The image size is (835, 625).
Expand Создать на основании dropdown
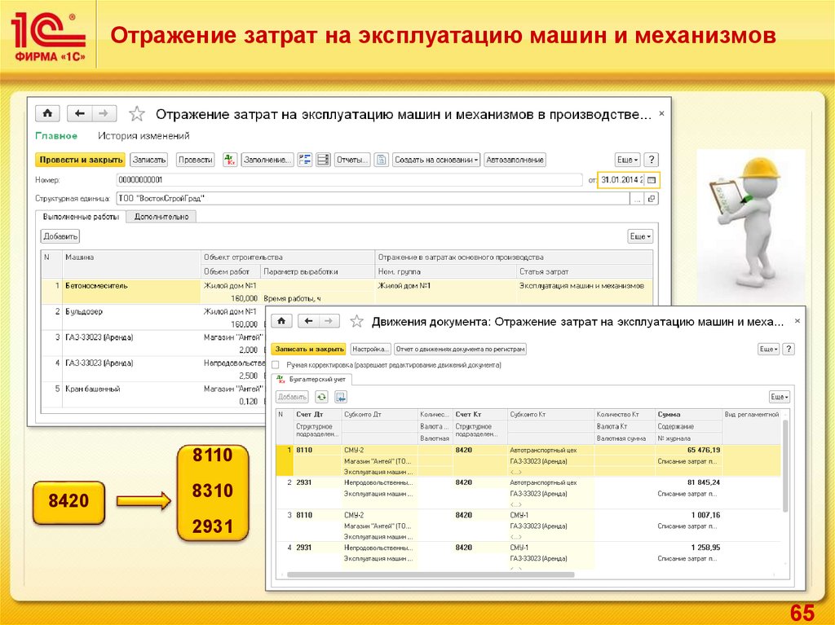436,160
